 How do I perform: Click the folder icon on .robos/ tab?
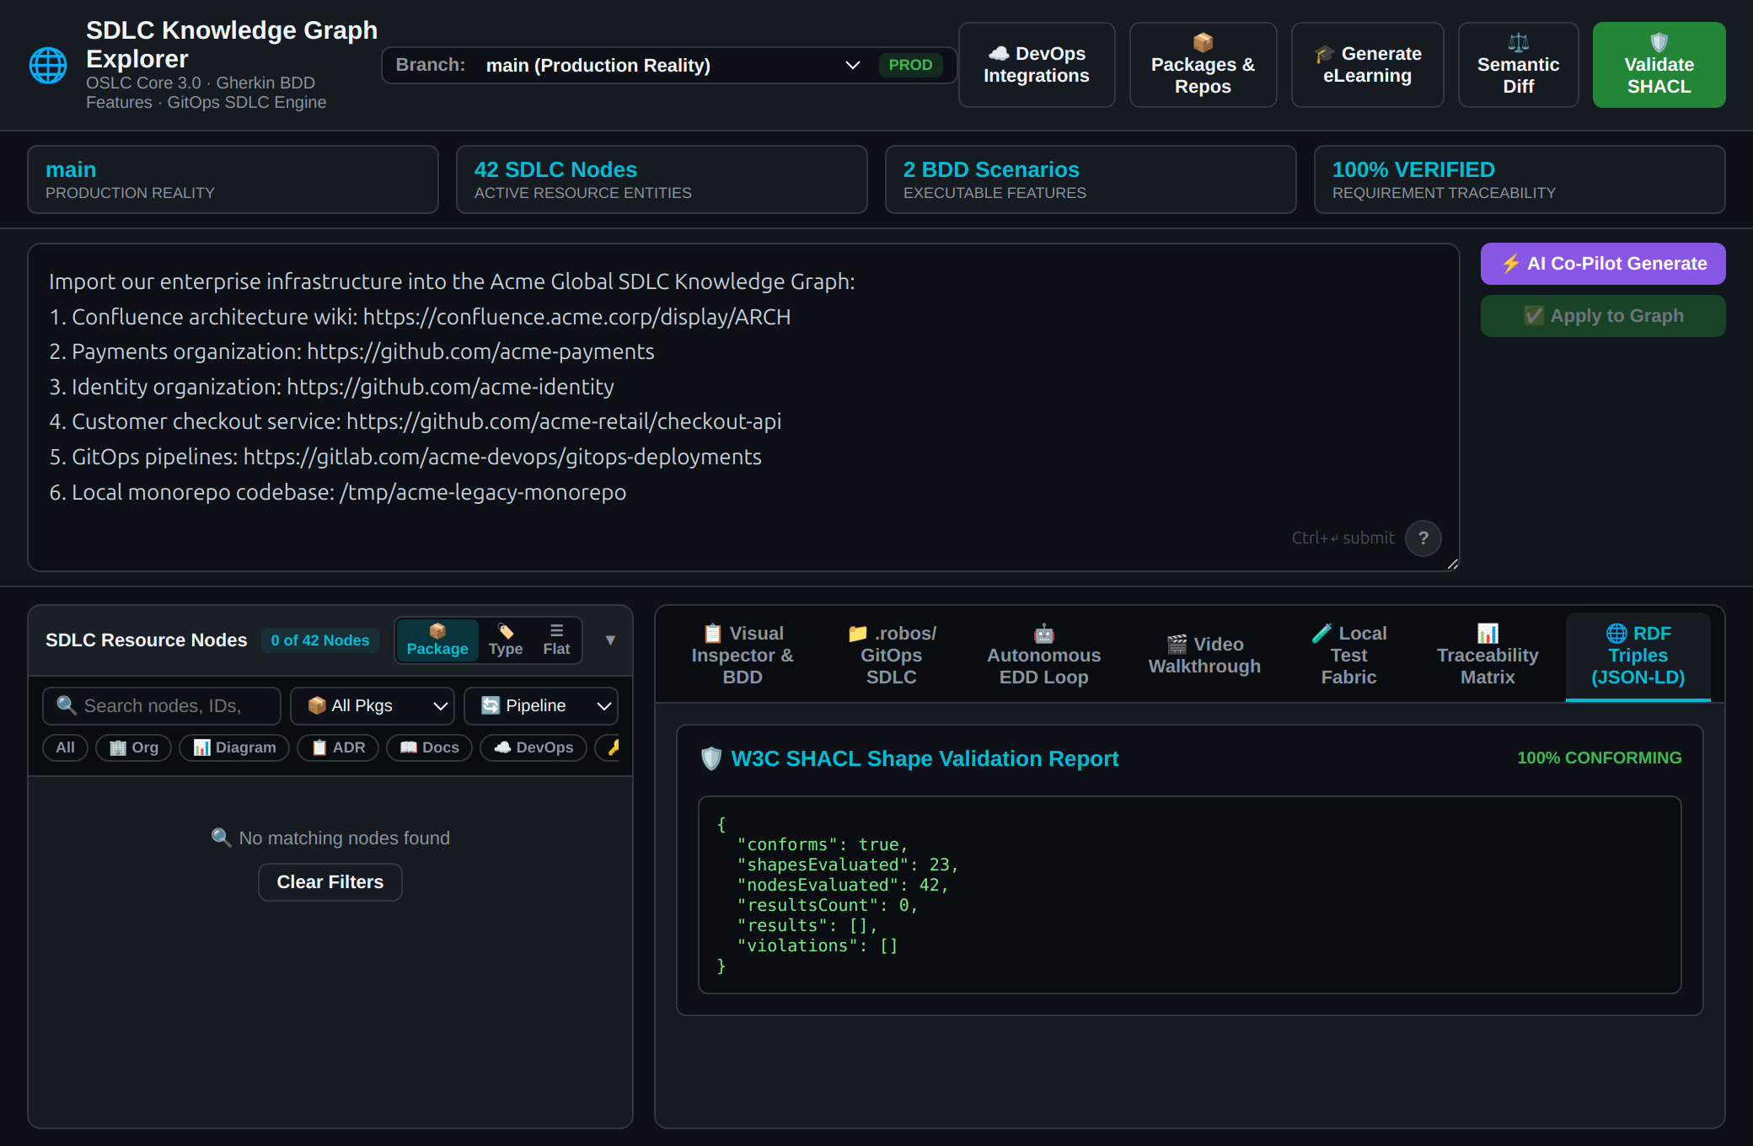click(858, 634)
